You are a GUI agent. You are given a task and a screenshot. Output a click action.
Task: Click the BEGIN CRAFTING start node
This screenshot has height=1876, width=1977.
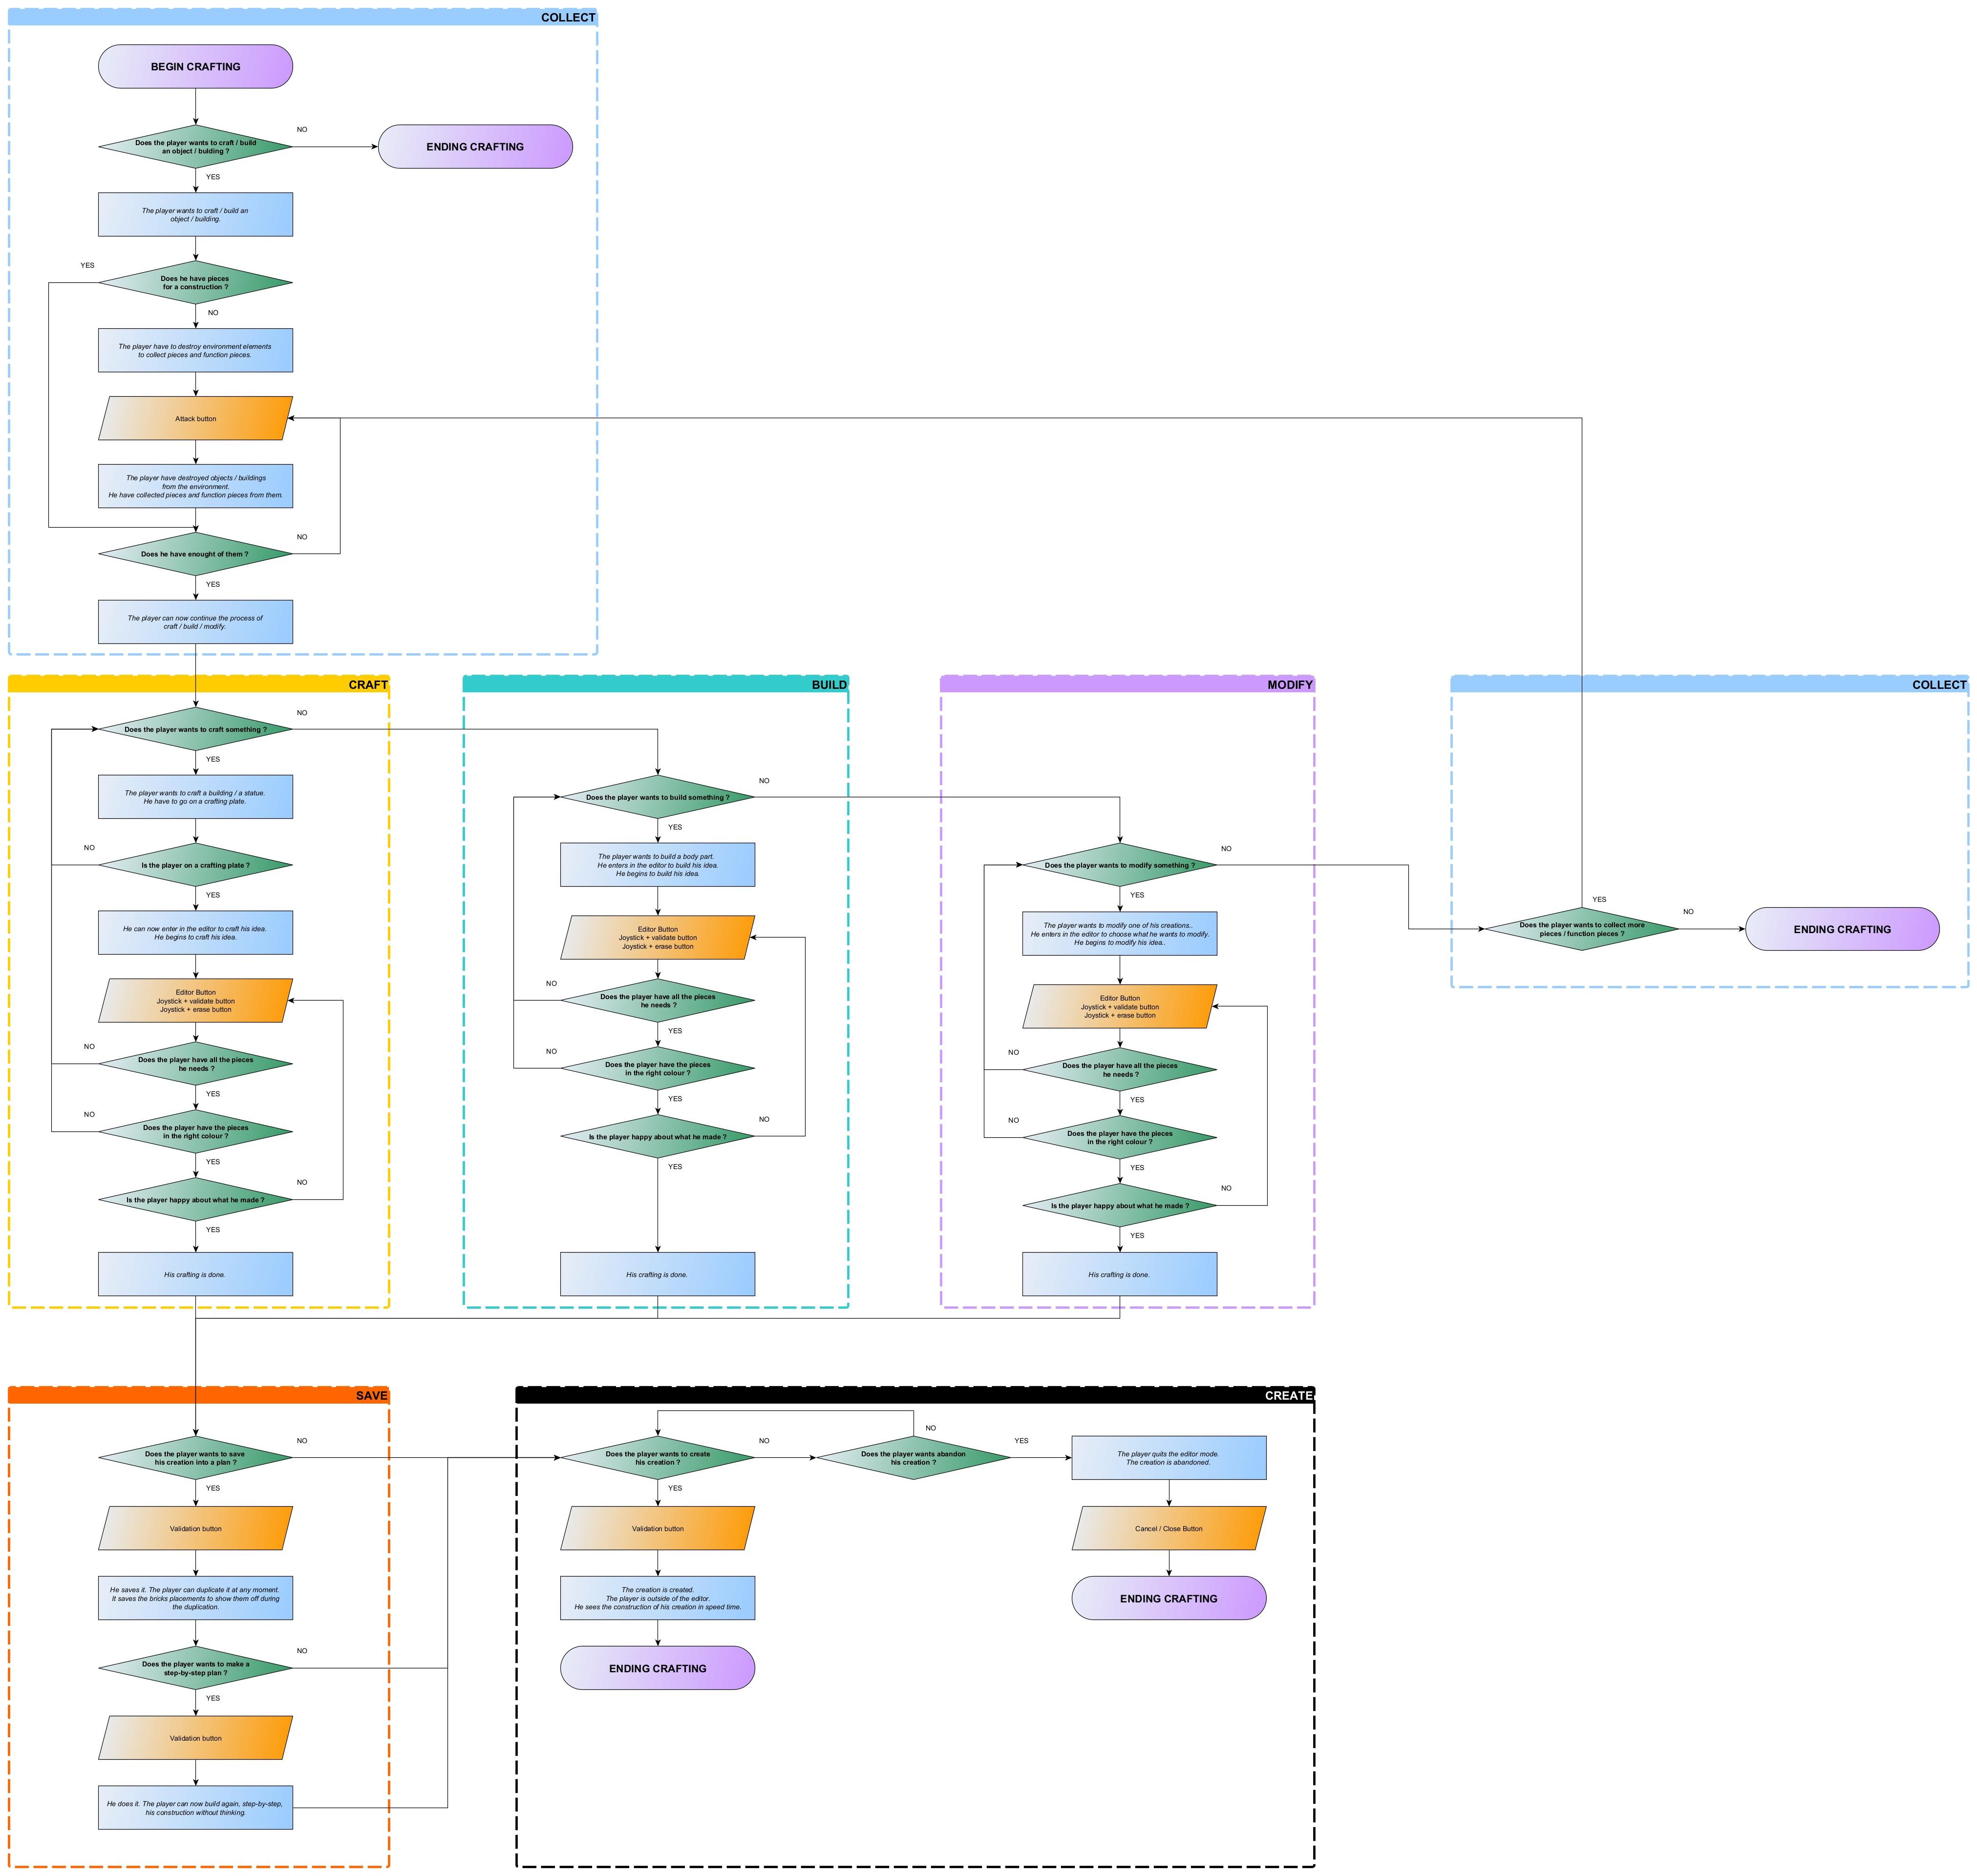coord(195,67)
